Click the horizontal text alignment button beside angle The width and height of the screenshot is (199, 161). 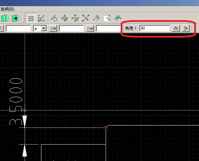(x=176, y=28)
